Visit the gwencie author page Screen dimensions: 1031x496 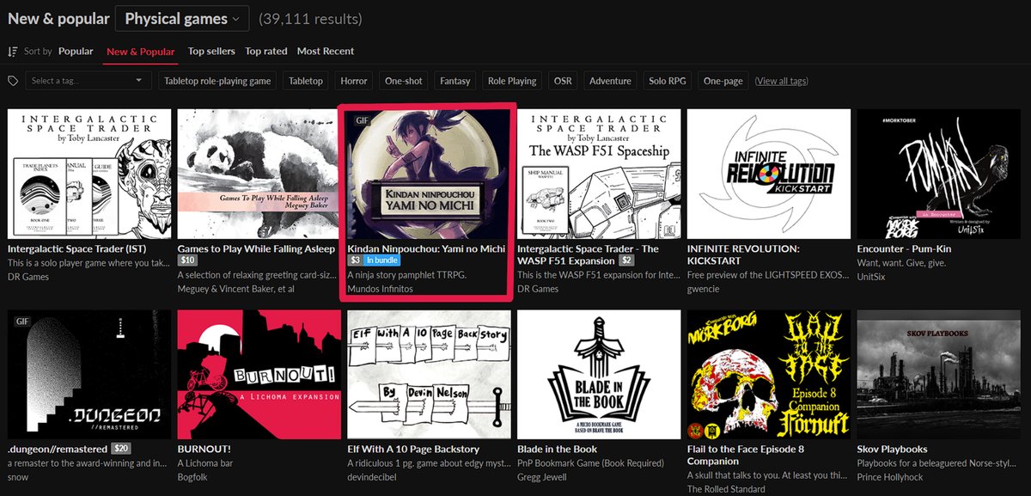705,289
